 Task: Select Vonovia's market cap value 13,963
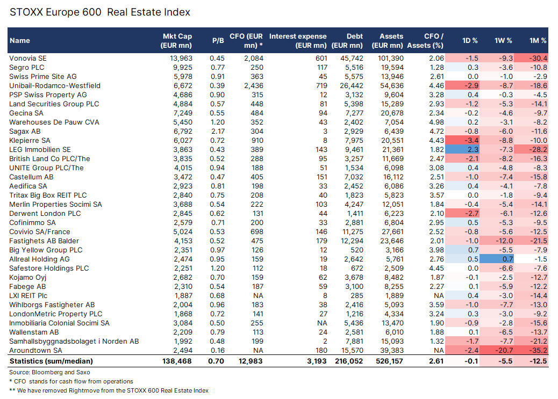181,59
